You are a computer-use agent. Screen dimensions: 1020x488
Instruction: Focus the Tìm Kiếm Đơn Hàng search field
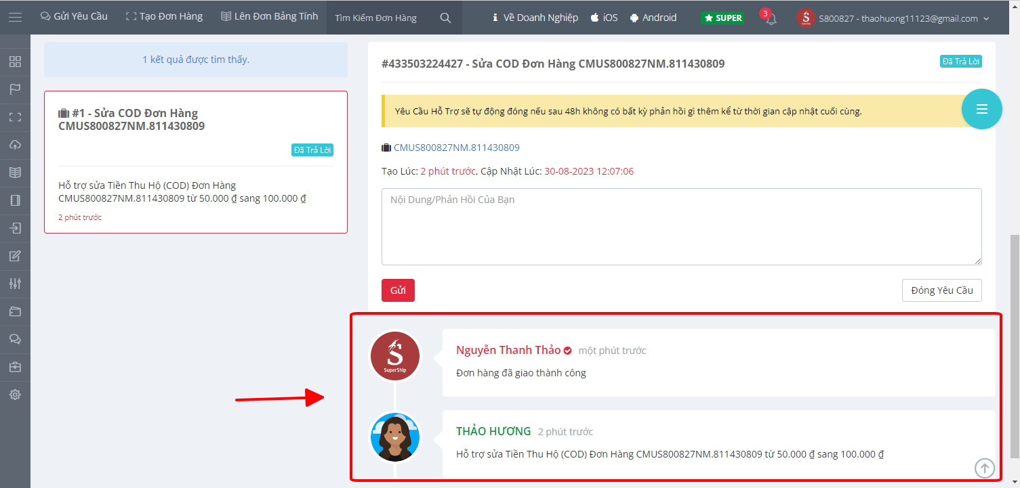[382, 18]
